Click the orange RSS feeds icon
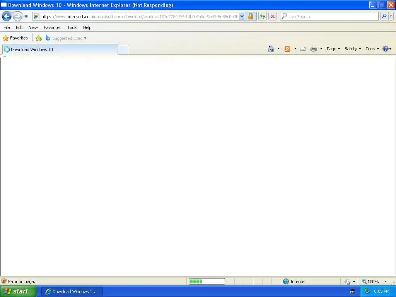Image resolution: width=396 pixels, height=297 pixels. click(287, 49)
